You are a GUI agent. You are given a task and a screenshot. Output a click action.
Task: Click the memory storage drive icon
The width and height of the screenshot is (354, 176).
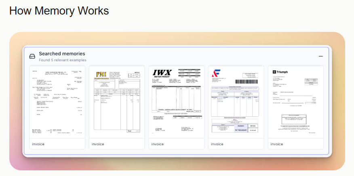32,57
